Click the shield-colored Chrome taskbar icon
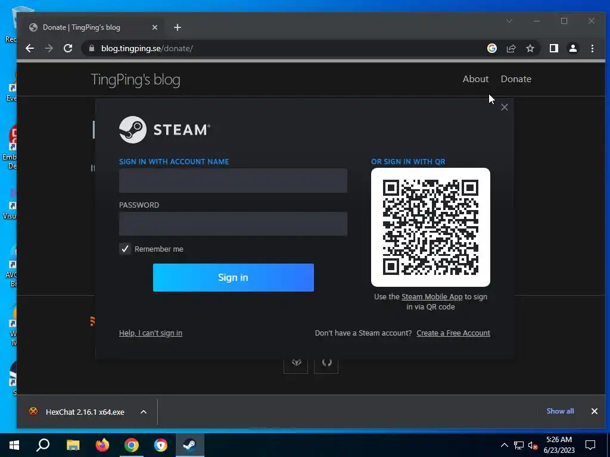Screen dimensions: 610x457 [x=160, y=445]
